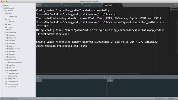178x100 pixels.
Task: Open the ruleset.xml file icon in sidebar
Action: pyautogui.click(x=8, y=16)
